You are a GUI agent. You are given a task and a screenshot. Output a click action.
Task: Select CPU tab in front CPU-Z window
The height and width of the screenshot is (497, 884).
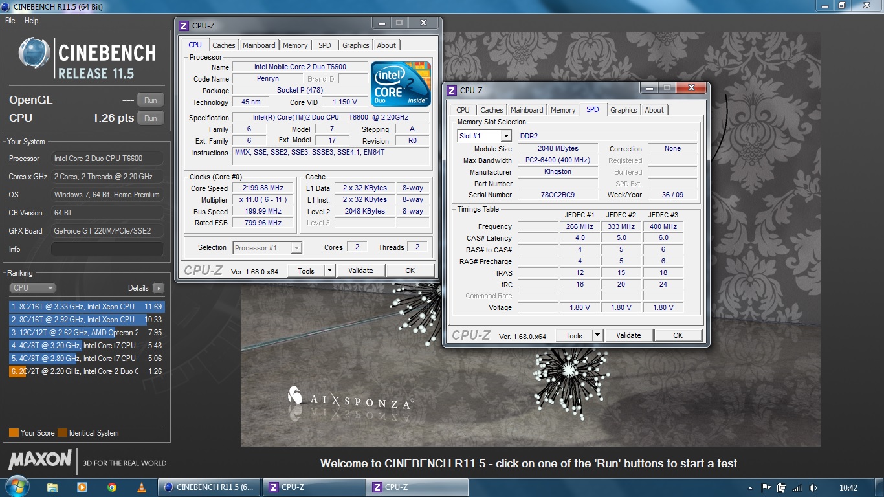pos(463,110)
